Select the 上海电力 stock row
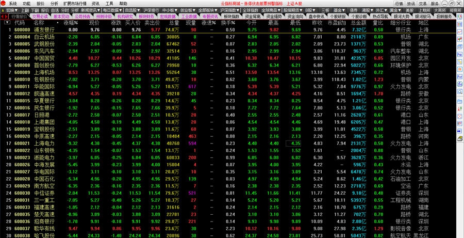Viewport: 464px width, 238px height. 228,144
